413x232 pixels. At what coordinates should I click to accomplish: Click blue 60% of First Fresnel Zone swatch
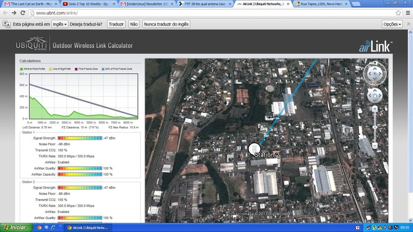[103, 69]
